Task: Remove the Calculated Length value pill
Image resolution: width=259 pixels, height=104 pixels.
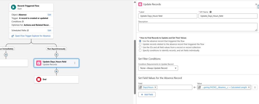Action: tap(249, 87)
